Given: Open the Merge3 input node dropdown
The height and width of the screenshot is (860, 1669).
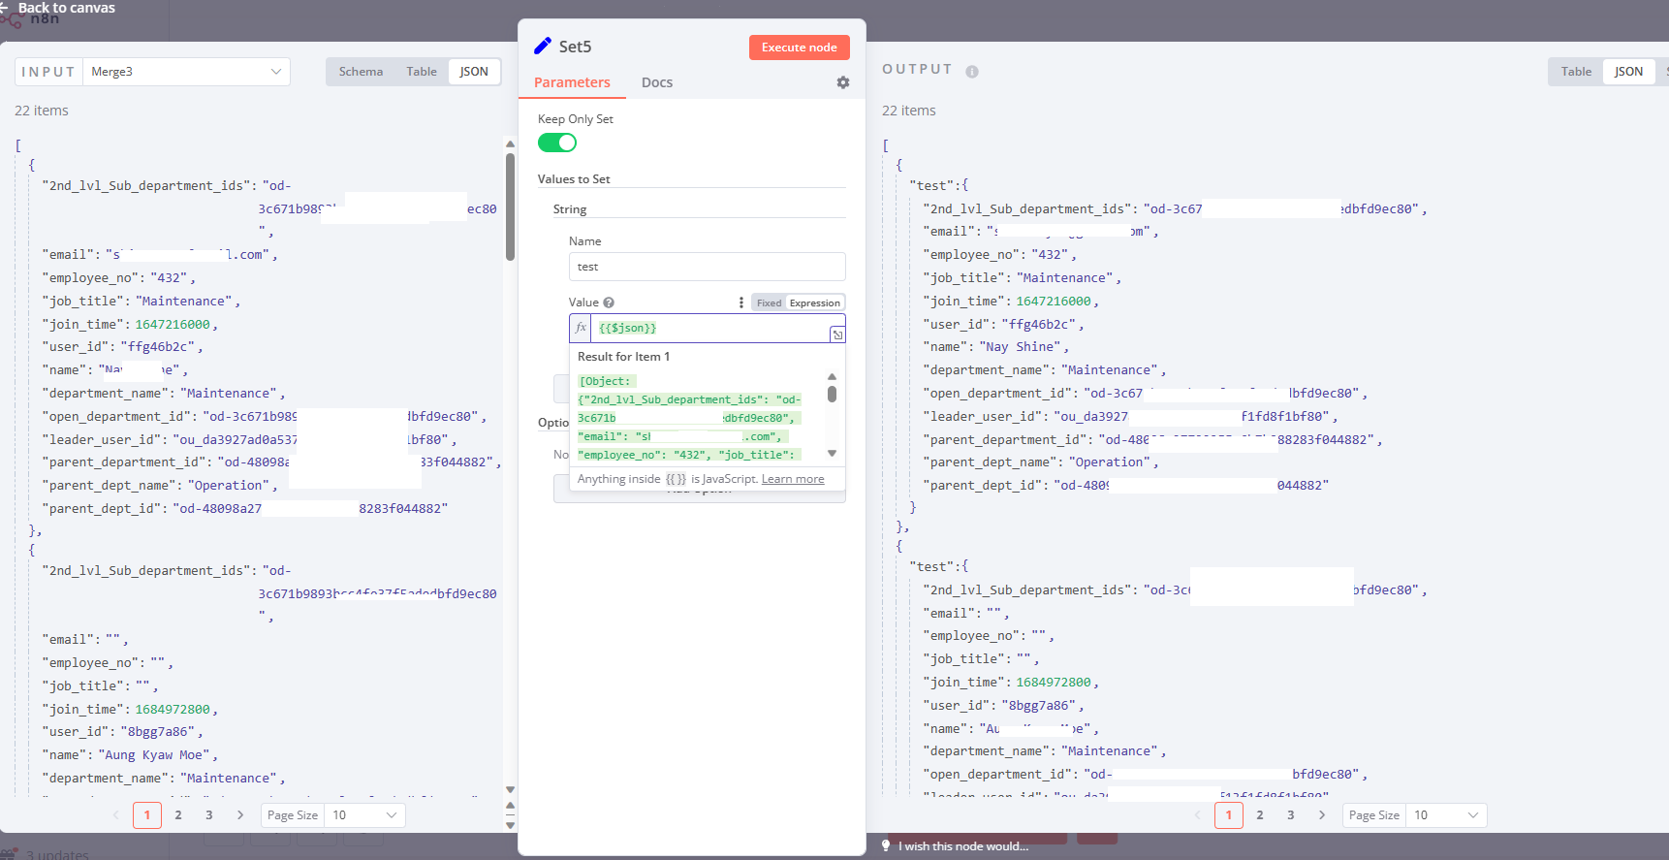Looking at the screenshot, I should tap(186, 72).
